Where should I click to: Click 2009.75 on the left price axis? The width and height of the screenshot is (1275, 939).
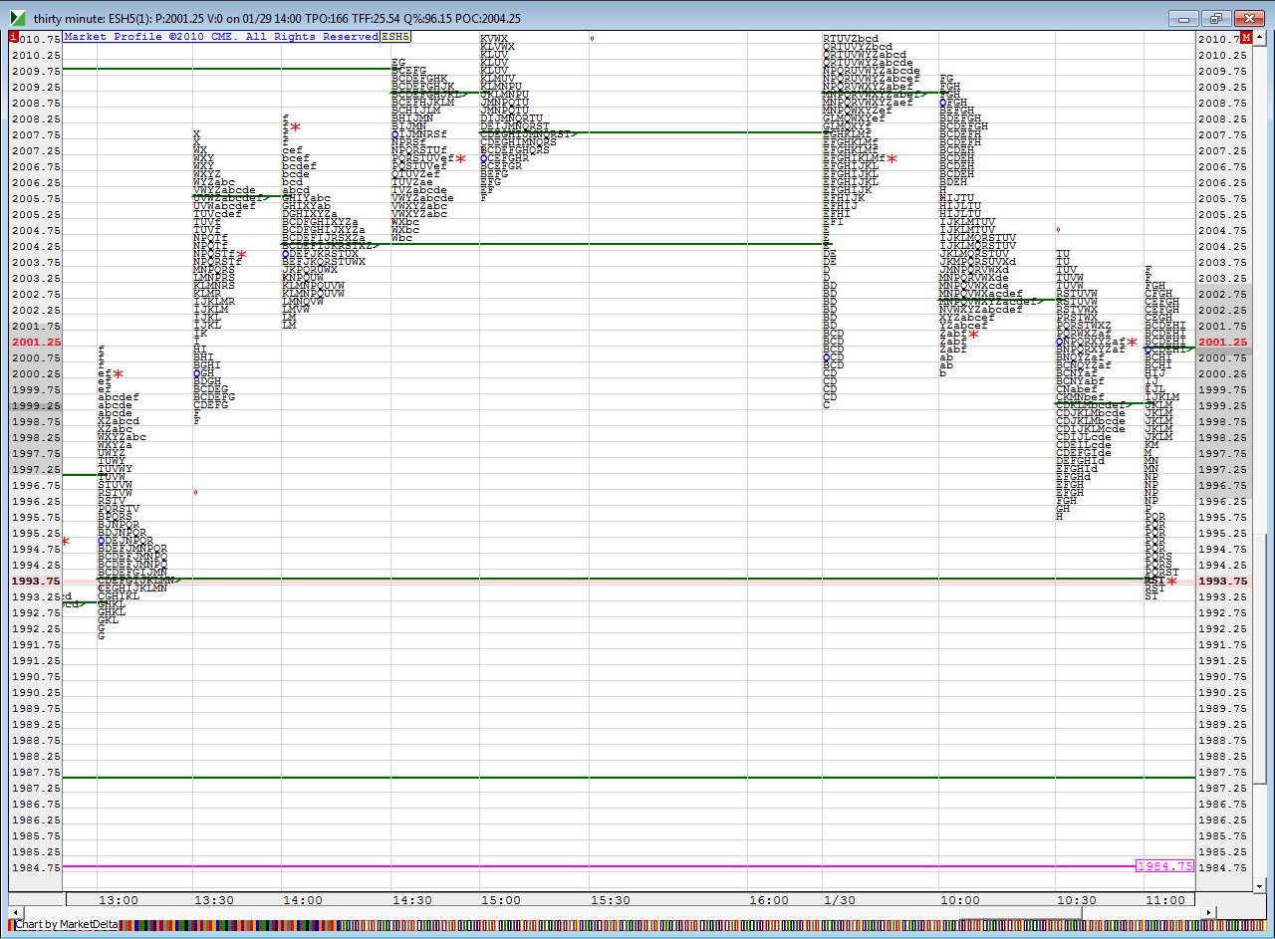35,71
